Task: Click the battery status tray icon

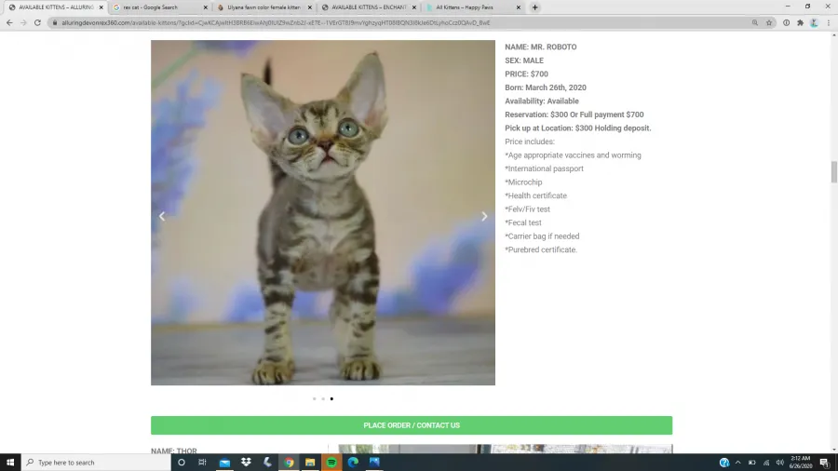Action: [x=752, y=463]
